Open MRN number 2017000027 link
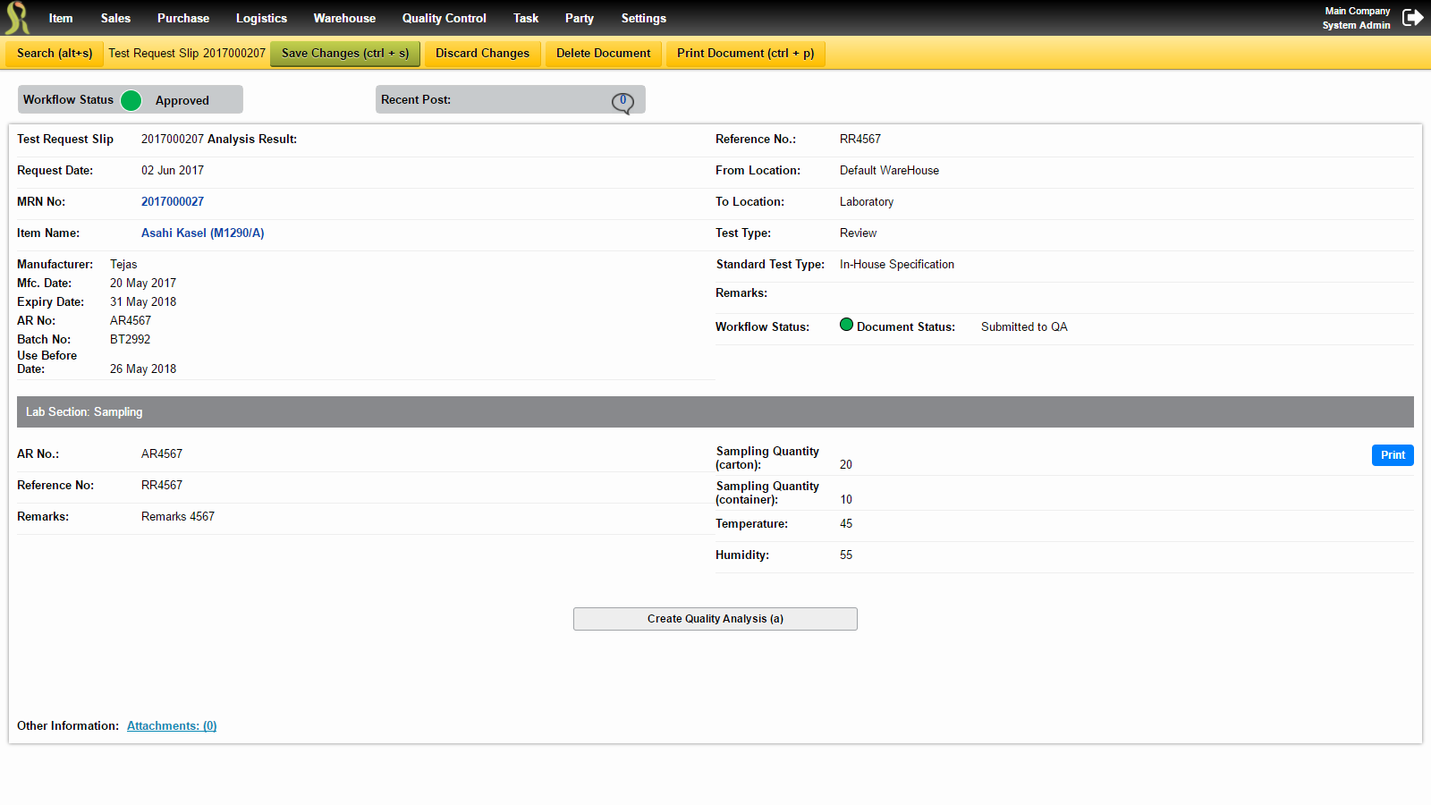The width and height of the screenshot is (1431, 805). [x=173, y=201]
